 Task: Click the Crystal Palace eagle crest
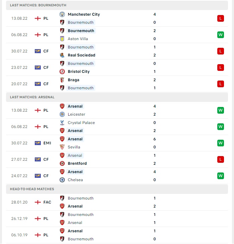click(62, 123)
